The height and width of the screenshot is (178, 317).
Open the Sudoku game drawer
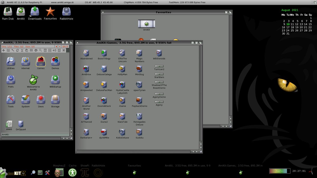click(x=139, y=134)
